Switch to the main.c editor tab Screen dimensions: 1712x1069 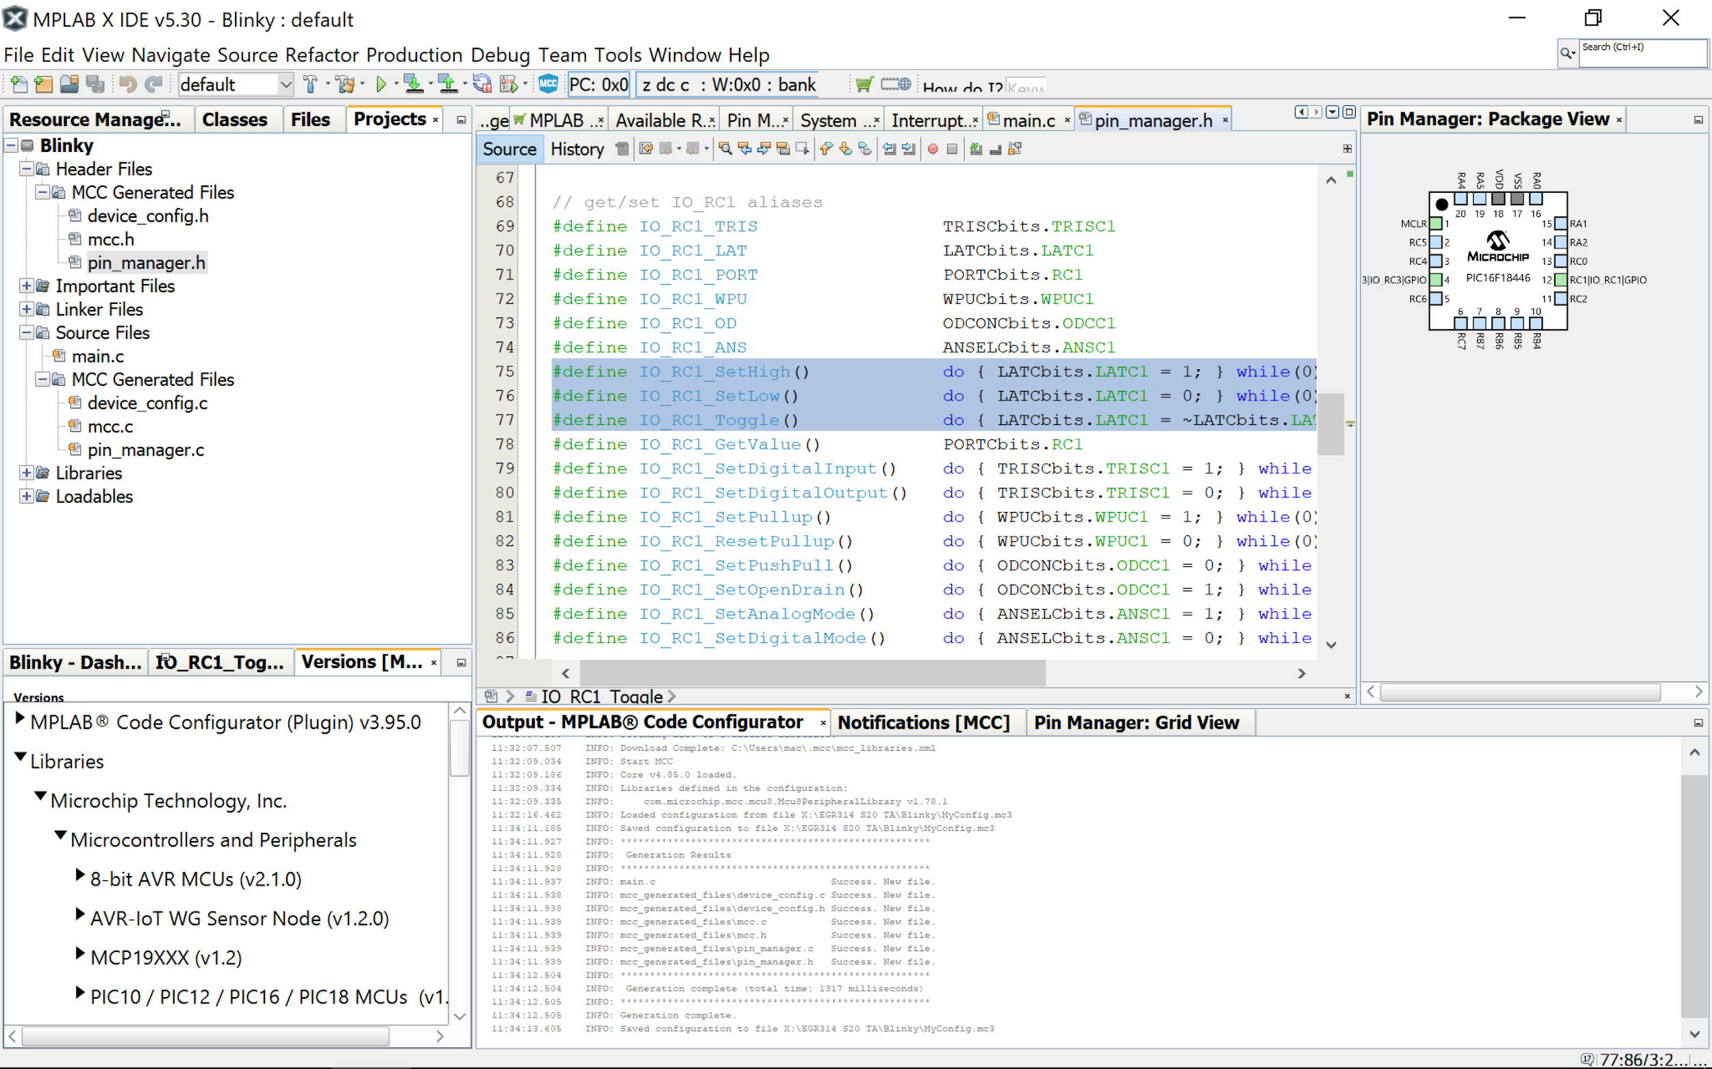[1029, 121]
